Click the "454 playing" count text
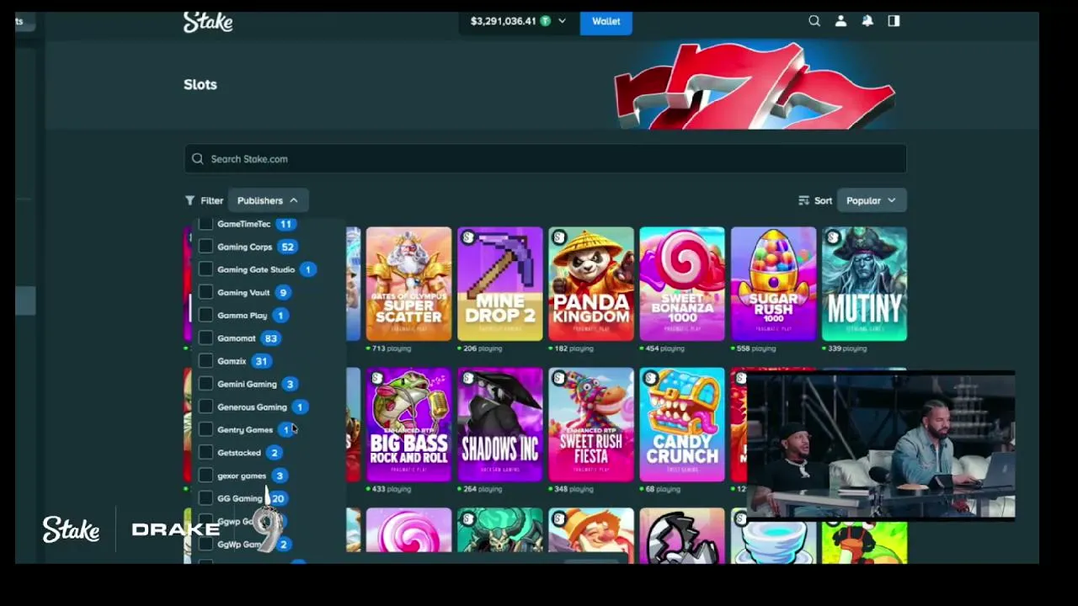This screenshot has height=606, width=1078. pyautogui.click(x=665, y=348)
